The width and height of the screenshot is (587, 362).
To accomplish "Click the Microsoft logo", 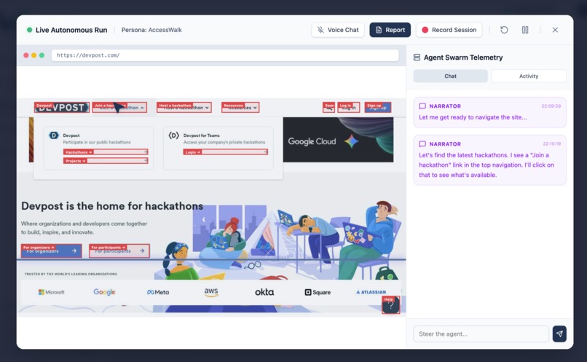I will (x=51, y=292).
